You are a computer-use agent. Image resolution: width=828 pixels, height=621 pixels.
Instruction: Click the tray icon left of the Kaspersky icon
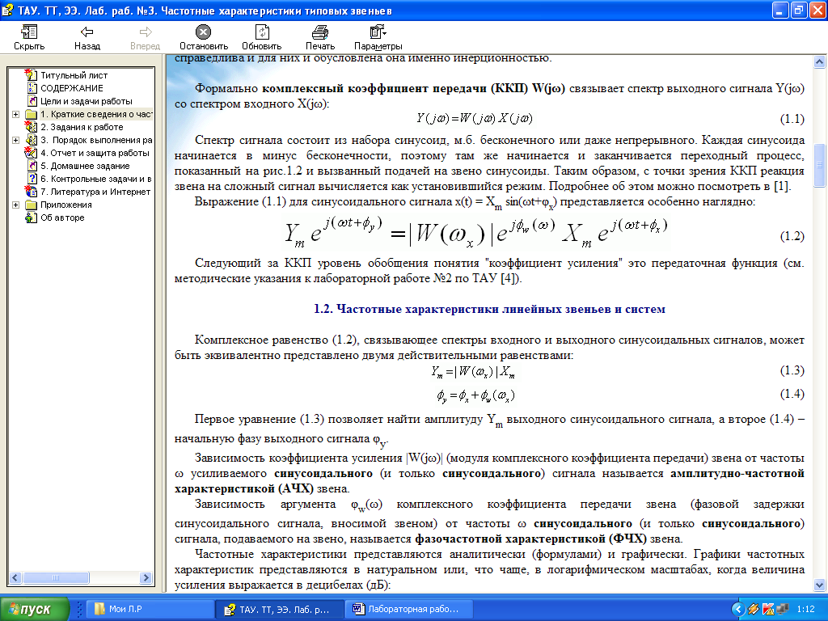coord(754,610)
